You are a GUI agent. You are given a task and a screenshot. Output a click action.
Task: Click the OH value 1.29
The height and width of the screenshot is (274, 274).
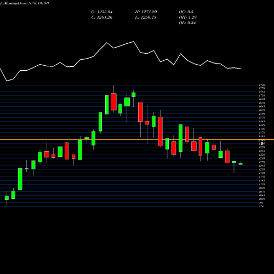(x=192, y=18)
